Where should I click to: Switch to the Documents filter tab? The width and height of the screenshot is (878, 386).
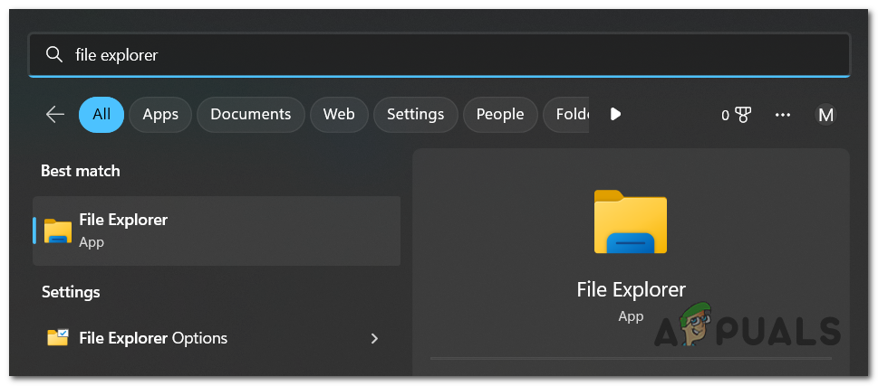[x=250, y=115]
